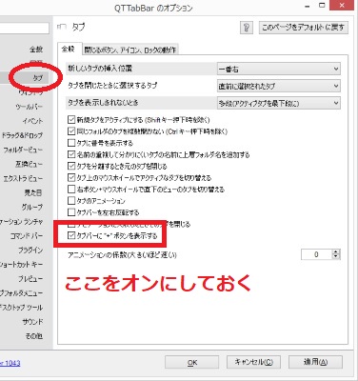
Task: Select グループ category in sidebar
Action: point(32,207)
